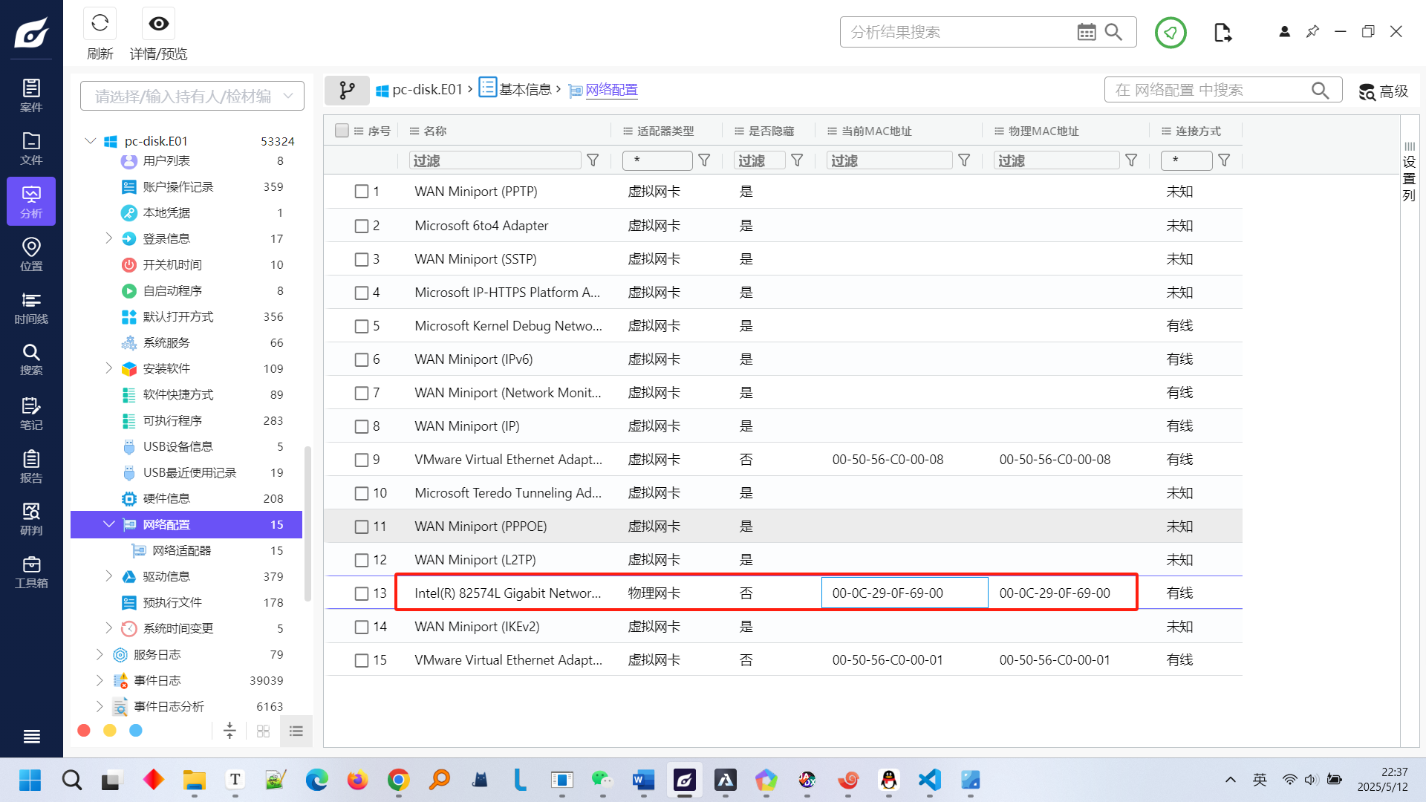The height and width of the screenshot is (802, 1426).
Task: Open Visual Studio Code from taskbar
Action: point(929,780)
